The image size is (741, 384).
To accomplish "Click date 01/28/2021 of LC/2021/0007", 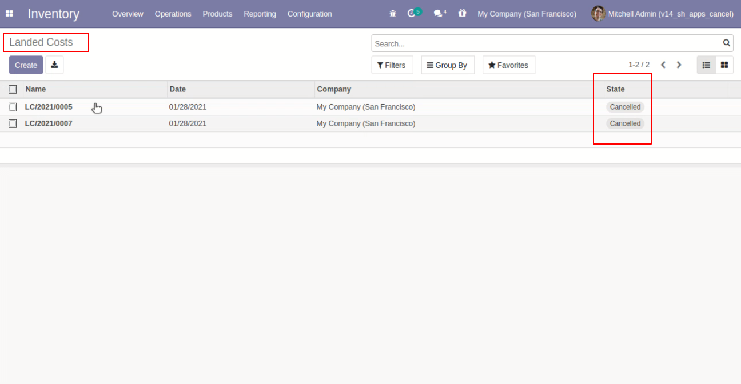I will 188,123.
